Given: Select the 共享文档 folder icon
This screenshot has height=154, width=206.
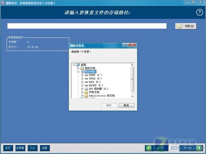Looking at the screenshot, I should (x=86, y=92).
